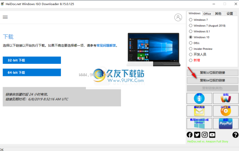Switch to the 其他 tab
239x151 pixels.
point(218,14)
